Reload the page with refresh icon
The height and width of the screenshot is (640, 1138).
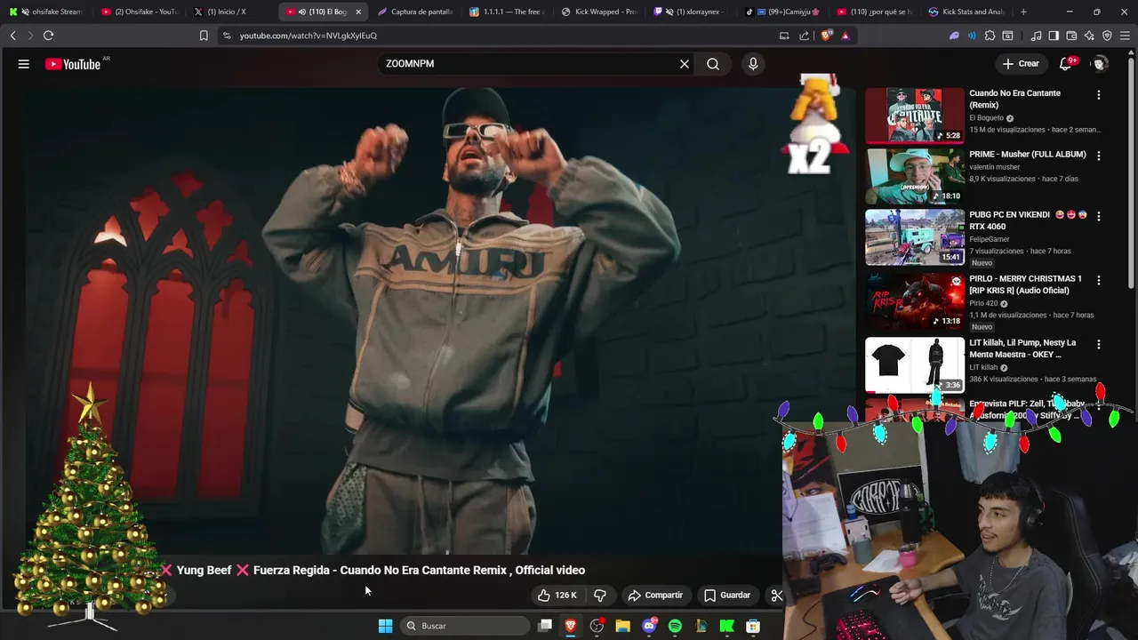(x=48, y=36)
